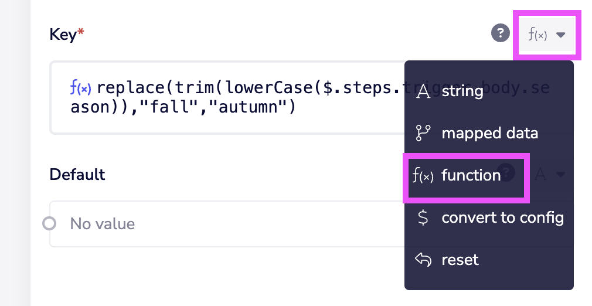Select mapped data from the type menu

[489, 133]
